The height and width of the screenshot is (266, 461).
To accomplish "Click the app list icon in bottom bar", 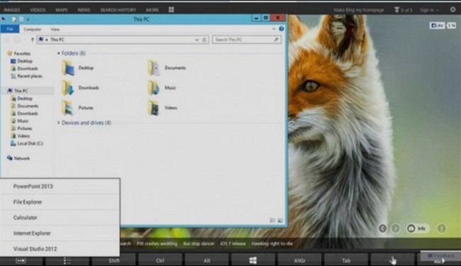I will (67, 261).
